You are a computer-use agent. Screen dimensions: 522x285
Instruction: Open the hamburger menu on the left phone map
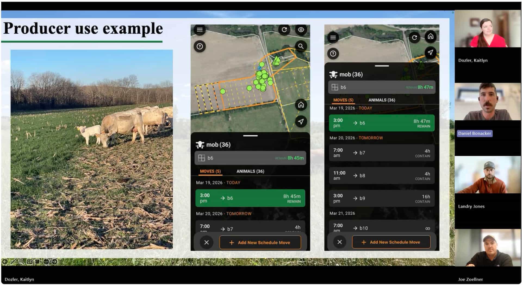(x=200, y=30)
